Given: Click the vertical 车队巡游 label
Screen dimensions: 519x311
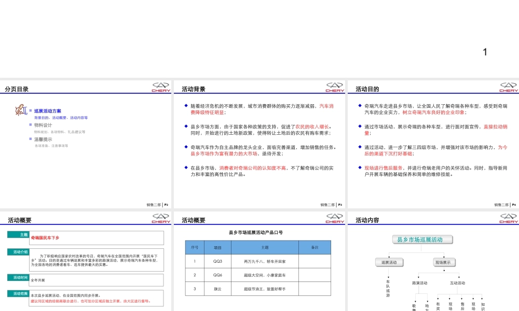Looking at the screenshot, I should (388, 289).
